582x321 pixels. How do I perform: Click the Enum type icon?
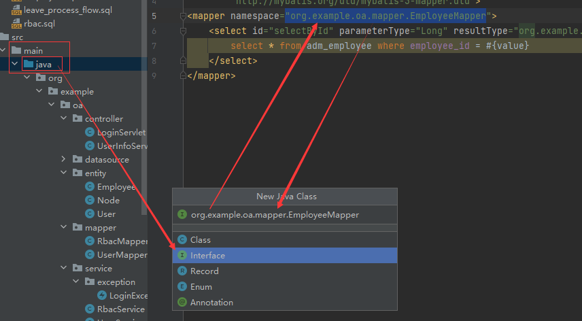pos(182,287)
